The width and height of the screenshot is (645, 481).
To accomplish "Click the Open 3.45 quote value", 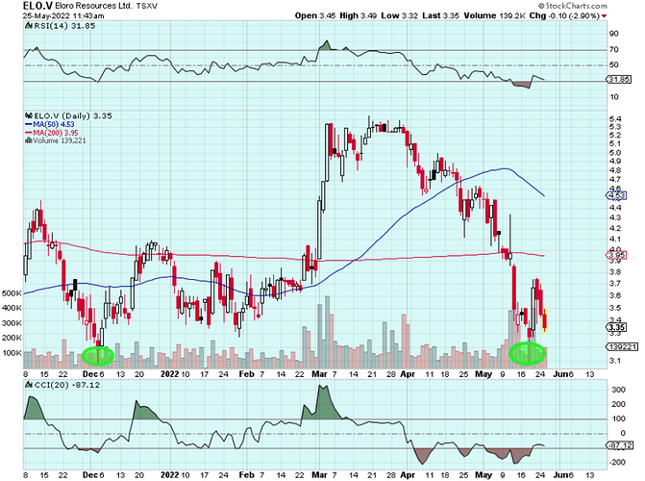I will click(315, 16).
